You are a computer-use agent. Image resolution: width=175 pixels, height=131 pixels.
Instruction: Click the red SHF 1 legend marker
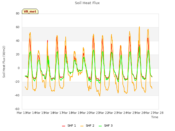[63, 126]
